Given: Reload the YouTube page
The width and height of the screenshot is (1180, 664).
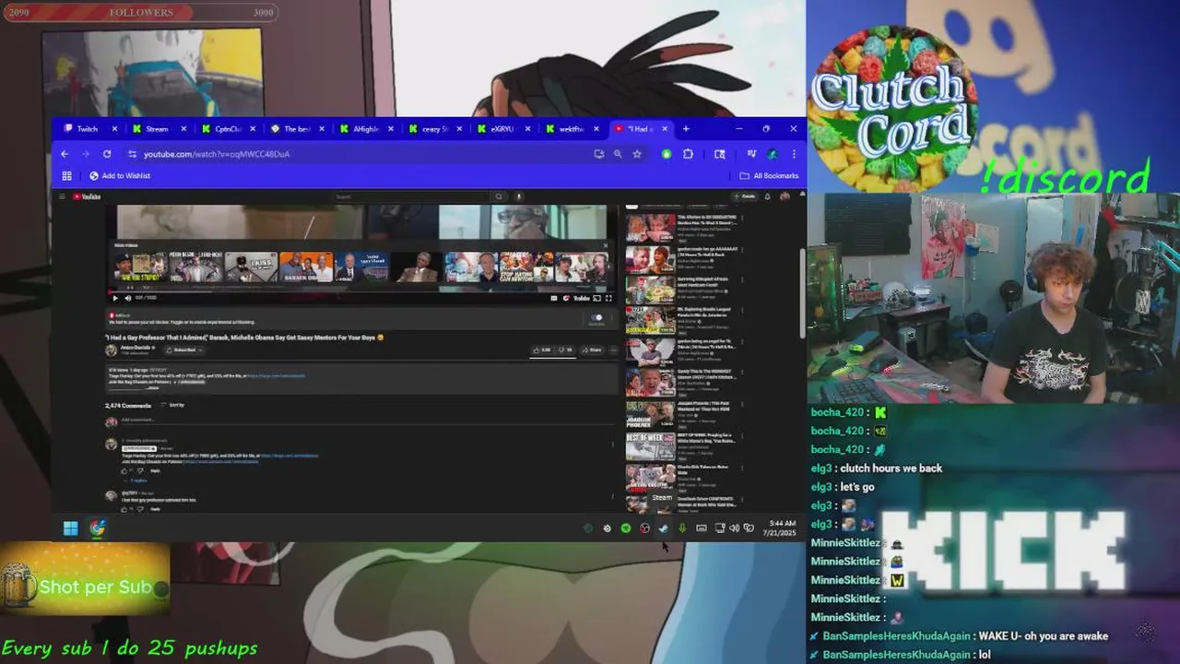Looking at the screenshot, I should pyautogui.click(x=107, y=154).
